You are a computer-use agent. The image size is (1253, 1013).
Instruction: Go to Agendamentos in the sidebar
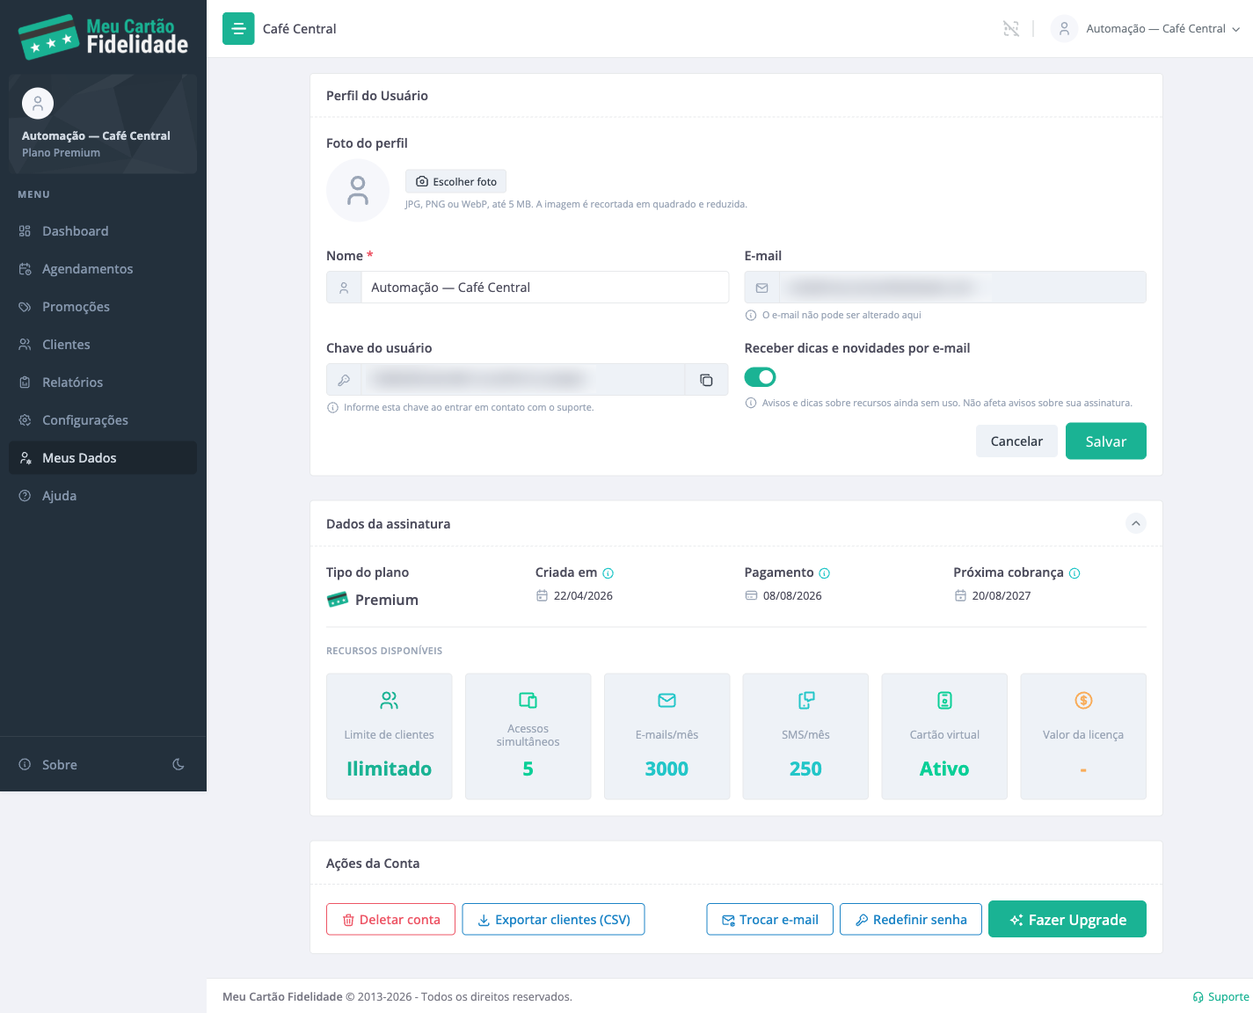[x=103, y=269]
